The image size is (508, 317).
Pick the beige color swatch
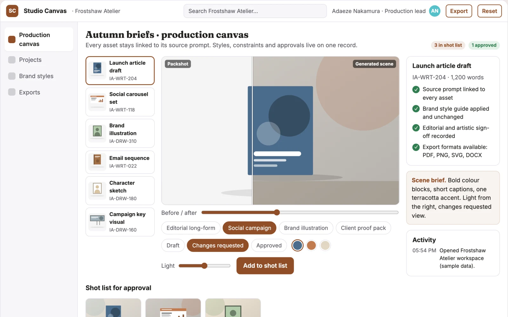click(x=325, y=245)
